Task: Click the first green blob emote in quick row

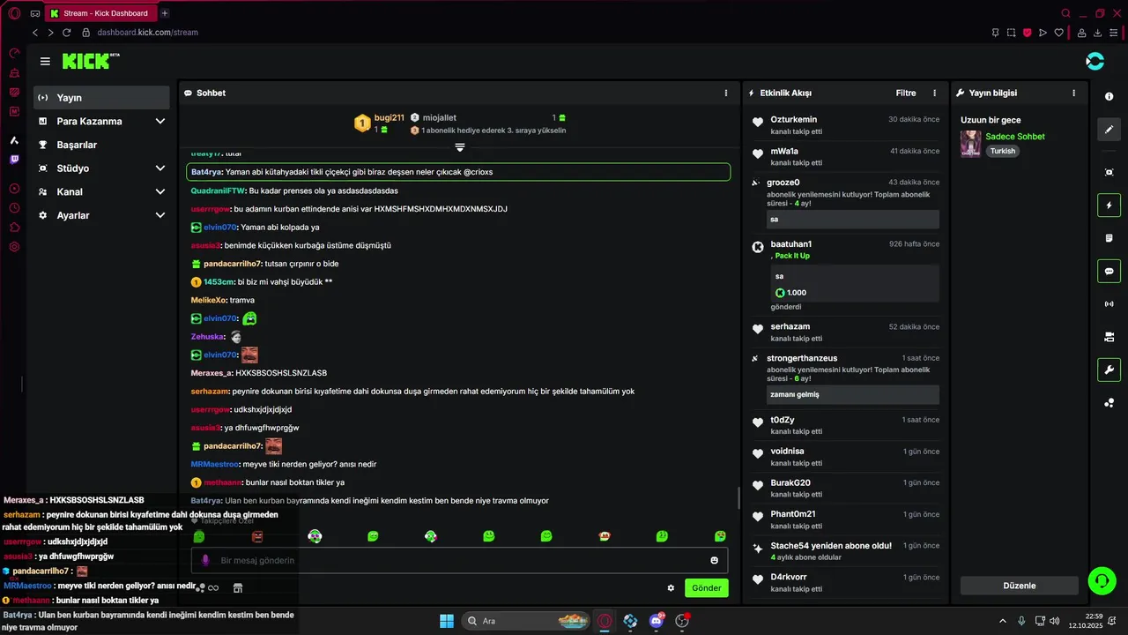Action: click(199, 536)
